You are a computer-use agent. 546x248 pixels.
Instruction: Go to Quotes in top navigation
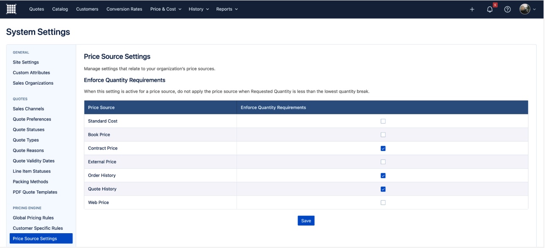36,9
